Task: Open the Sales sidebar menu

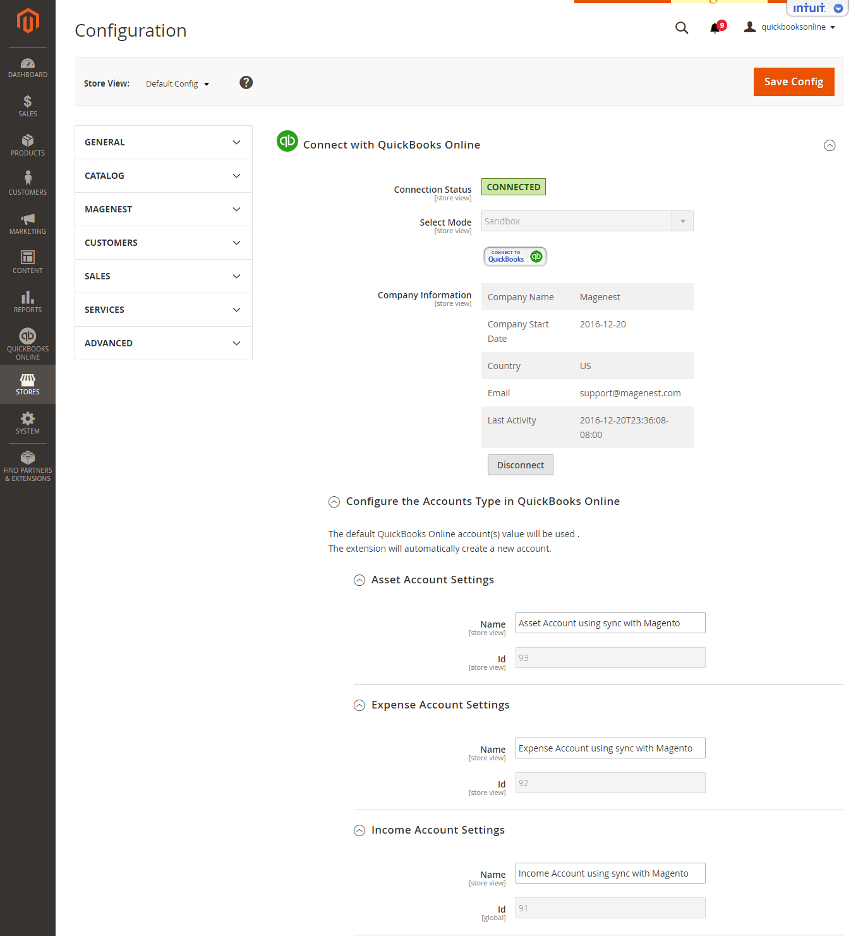Action: coord(28,106)
